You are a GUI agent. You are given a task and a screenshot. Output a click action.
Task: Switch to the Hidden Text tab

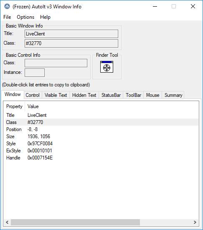click(84, 95)
